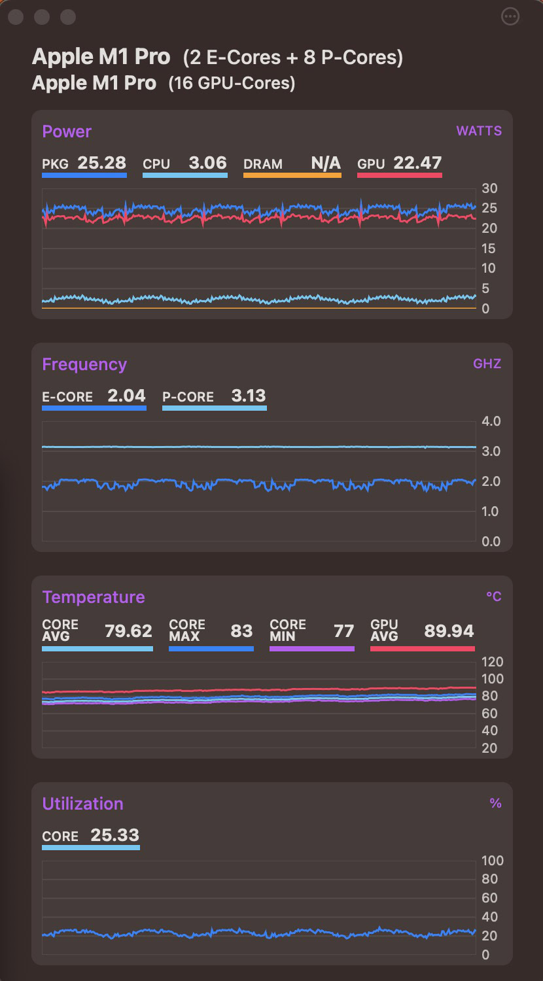Click the Power history graph
543x981 pixels.
click(x=259, y=249)
